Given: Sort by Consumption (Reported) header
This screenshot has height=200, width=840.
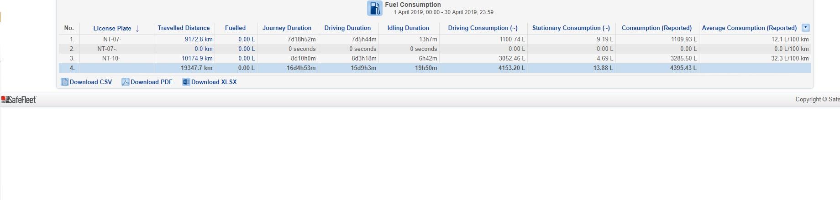Looking at the screenshot, I should point(656,28).
